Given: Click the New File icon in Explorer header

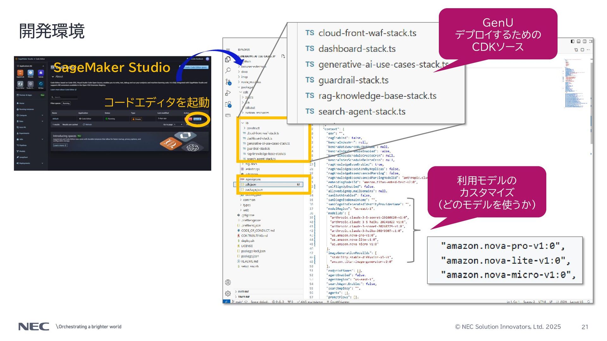Looking at the screenshot, I should pyautogui.click(x=283, y=56).
